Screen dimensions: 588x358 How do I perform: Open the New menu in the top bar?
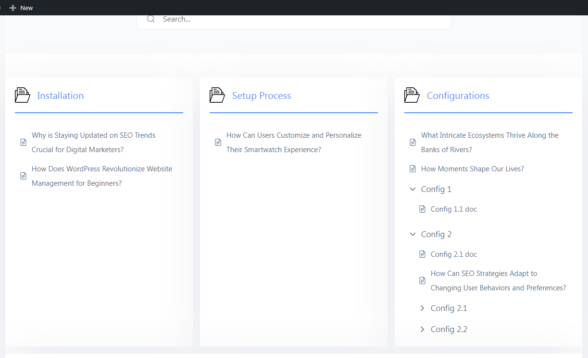pyautogui.click(x=21, y=8)
